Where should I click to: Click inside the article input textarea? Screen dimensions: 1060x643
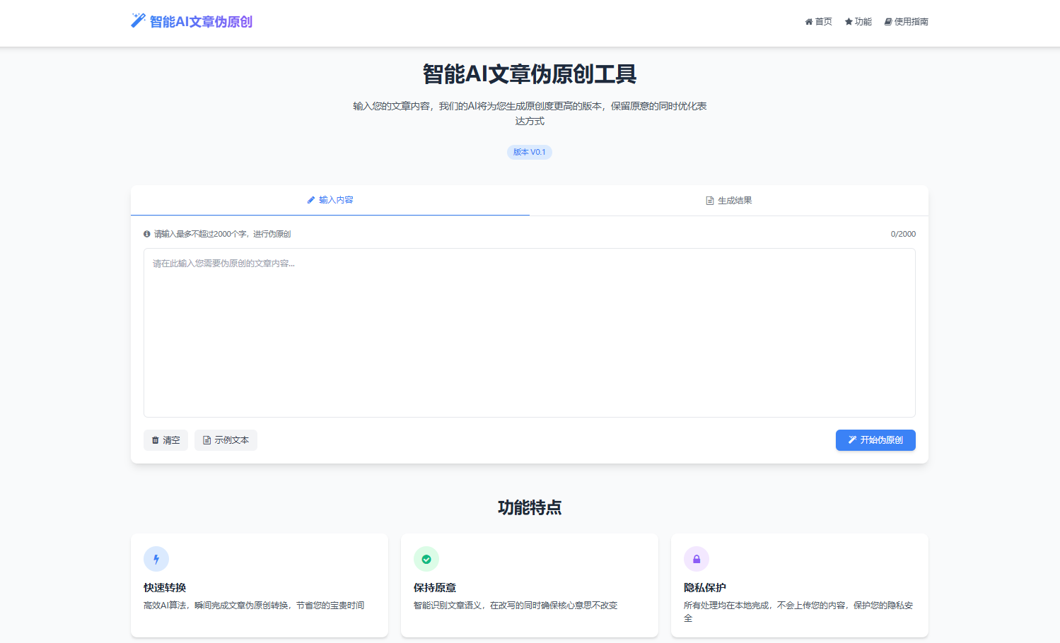click(x=529, y=332)
